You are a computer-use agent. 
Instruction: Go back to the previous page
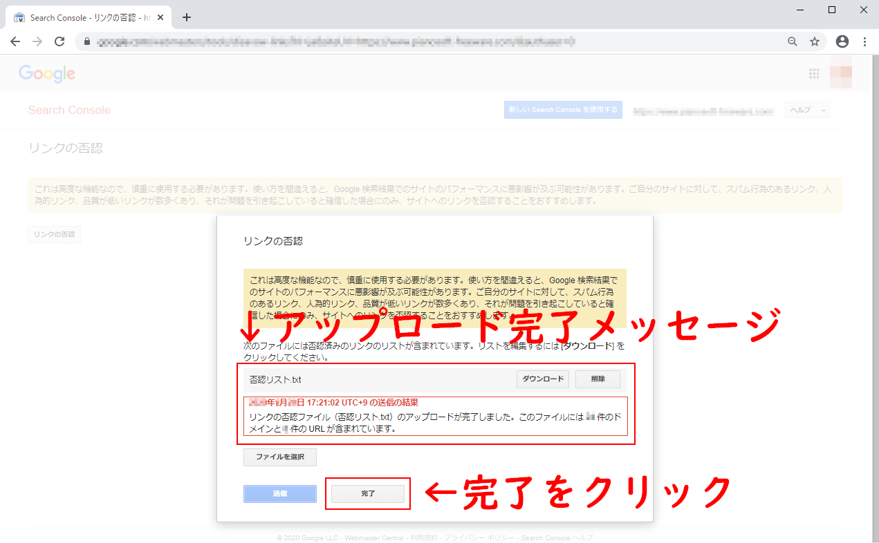pyautogui.click(x=15, y=41)
